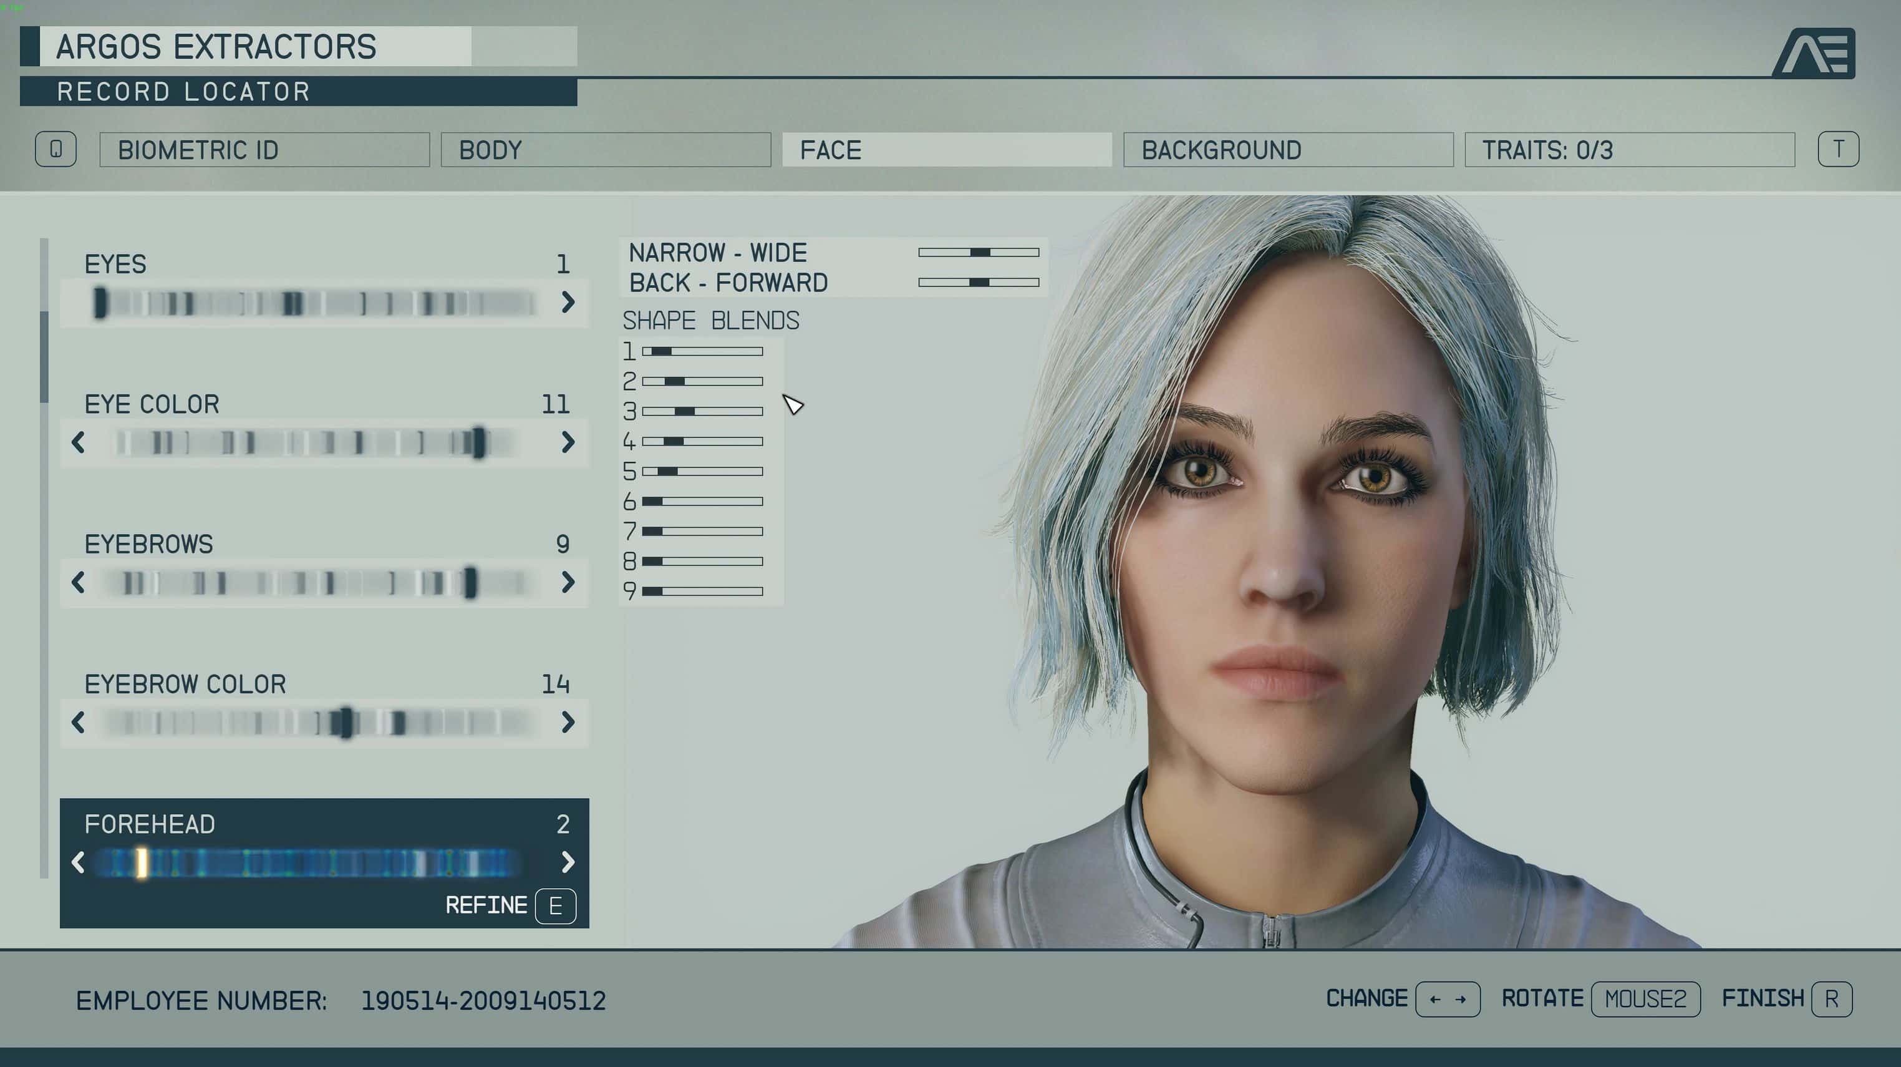Viewport: 1901px width, 1067px height.
Task: Click the Narrow - Wide slider
Action: click(x=978, y=253)
